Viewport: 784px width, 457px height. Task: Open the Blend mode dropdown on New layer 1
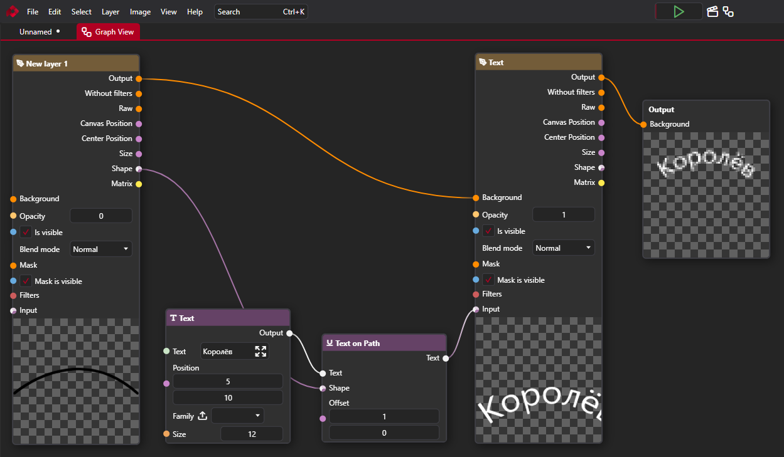point(100,248)
